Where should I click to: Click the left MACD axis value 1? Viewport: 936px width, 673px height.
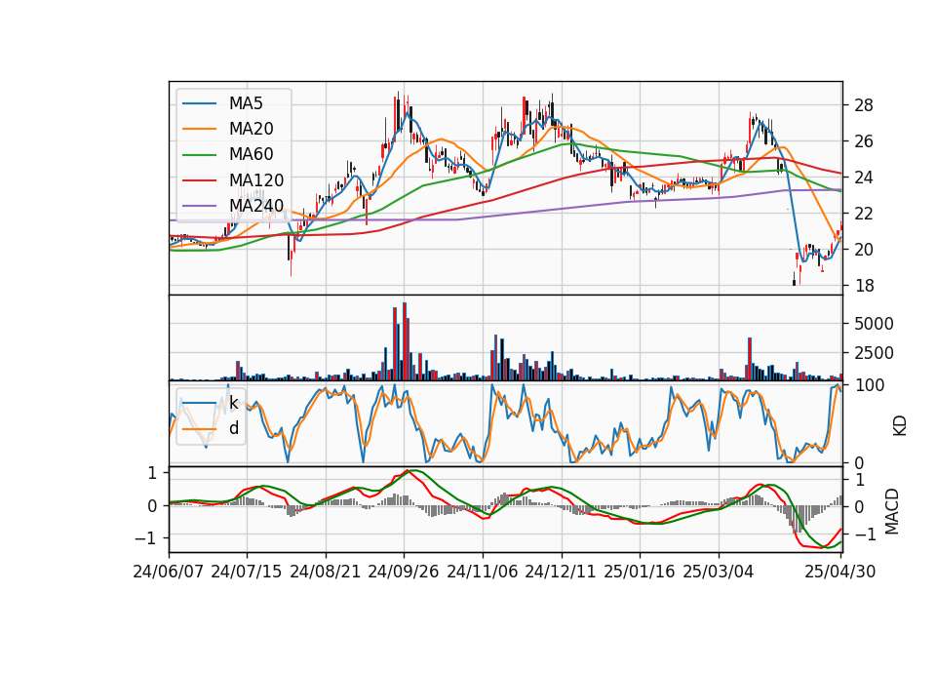(152, 473)
